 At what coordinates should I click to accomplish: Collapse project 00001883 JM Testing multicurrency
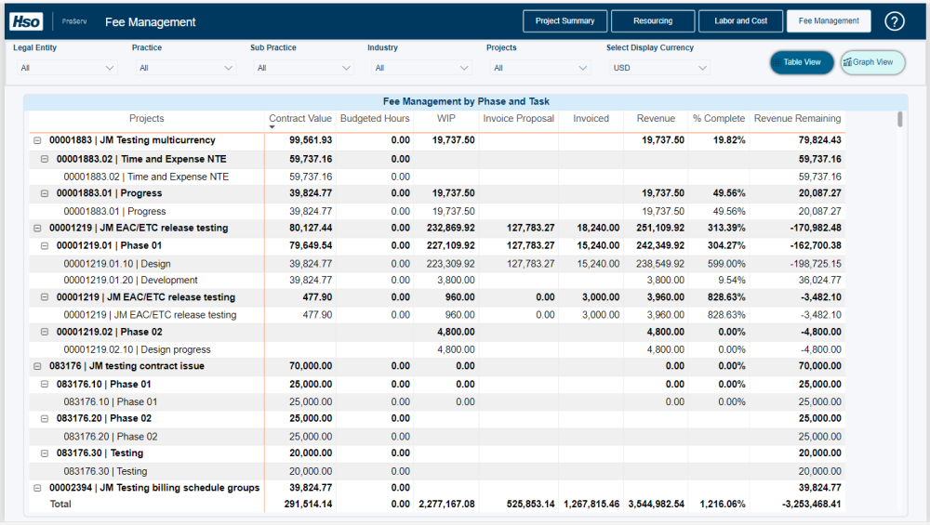point(37,140)
